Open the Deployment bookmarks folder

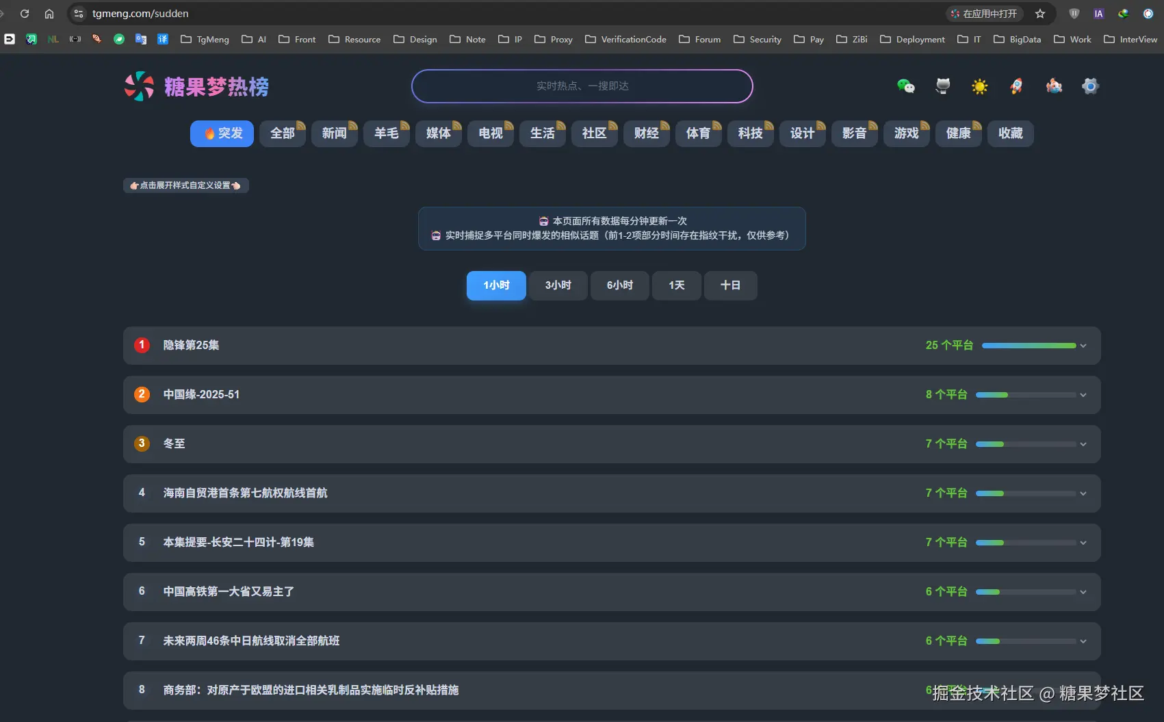pos(912,39)
